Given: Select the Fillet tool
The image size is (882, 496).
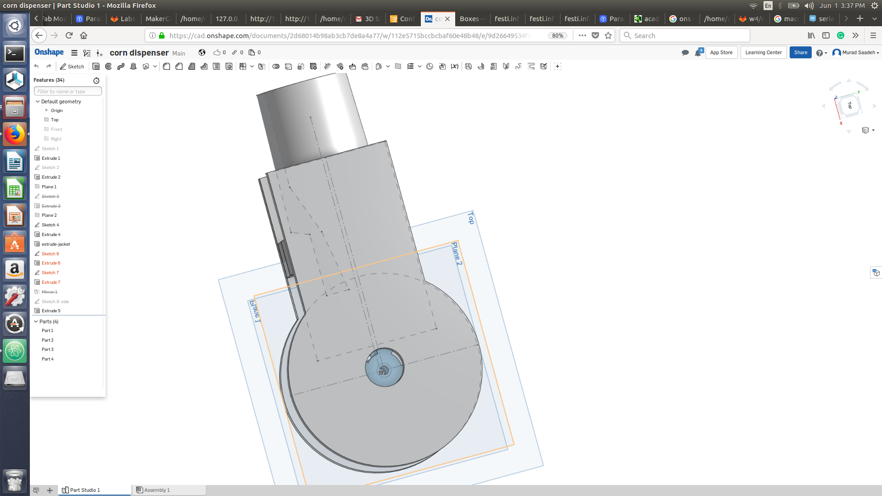Looking at the screenshot, I should [167, 67].
